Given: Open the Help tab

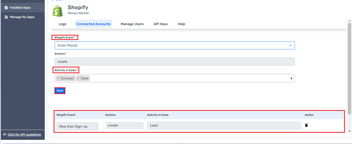Looking at the screenshot, I should (181, 24).
